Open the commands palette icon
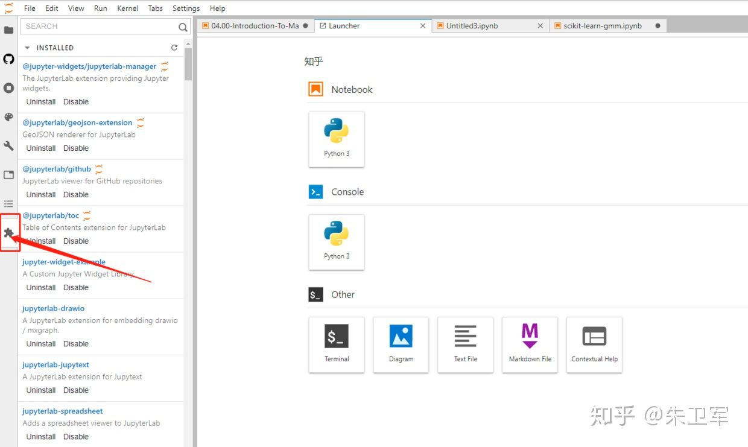This screenshot has height=447, width=748. pyautogui.click(x=8, y=117)
